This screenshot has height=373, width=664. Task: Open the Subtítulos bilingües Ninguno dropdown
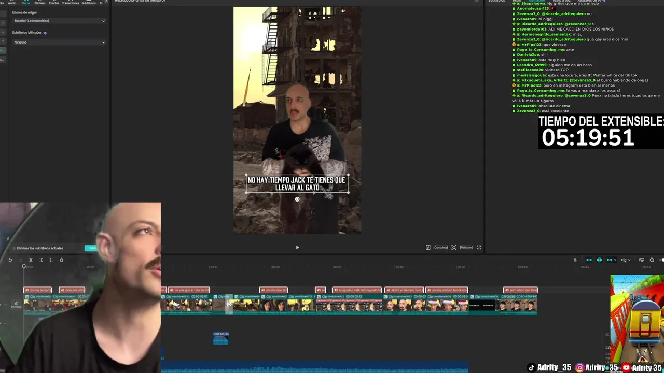coord(59,42)
